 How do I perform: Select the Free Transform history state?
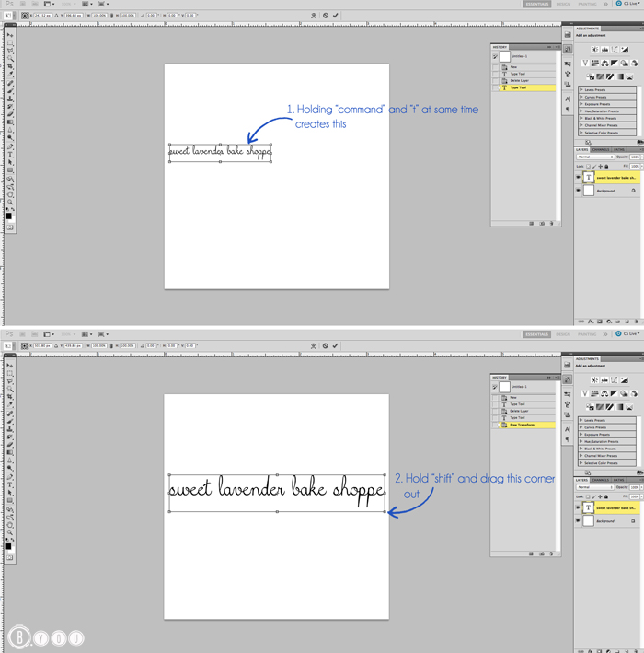click(x=523, y=425)
